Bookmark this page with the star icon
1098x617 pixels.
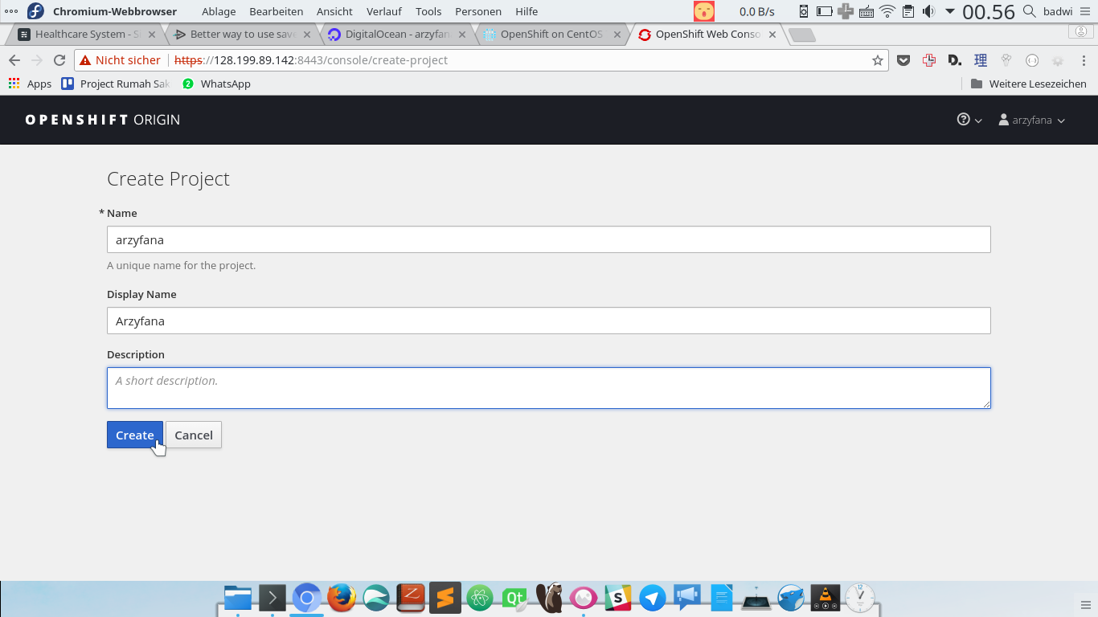[878, 60]
